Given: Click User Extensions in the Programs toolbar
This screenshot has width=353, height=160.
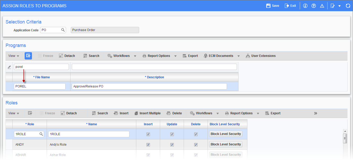Looking at the screenshot, I should pos(260,56).
